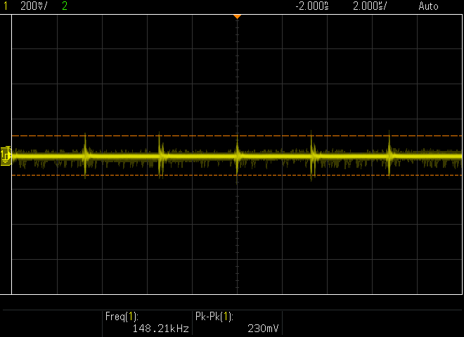
Task: Select the green channel 2 indicator
Action: [x=65, y=6]
